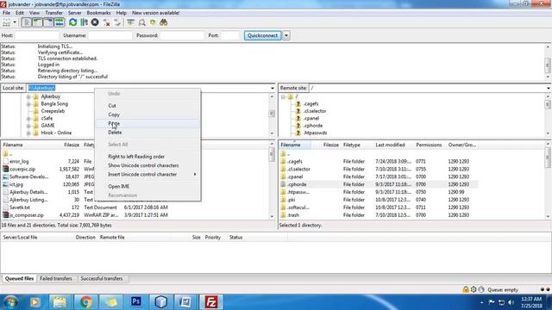The image size is (552, 310).
Task: Focus the Port input field
Action: click(x=230, y=35)
